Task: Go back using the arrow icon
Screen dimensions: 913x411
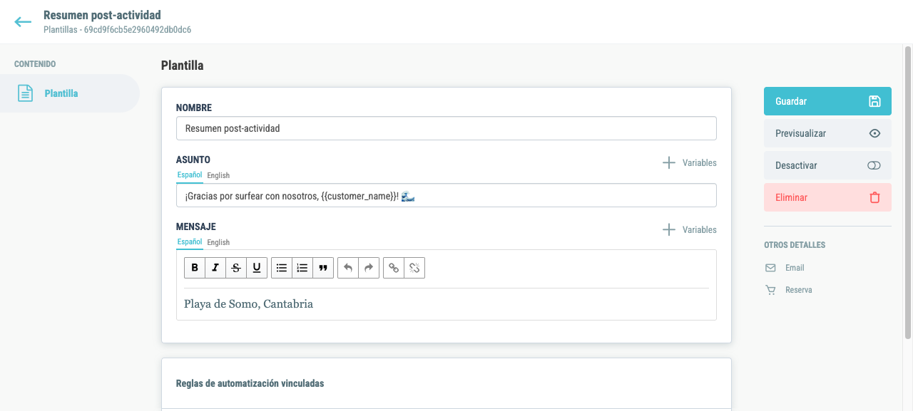Action: [x=23, y=21]
